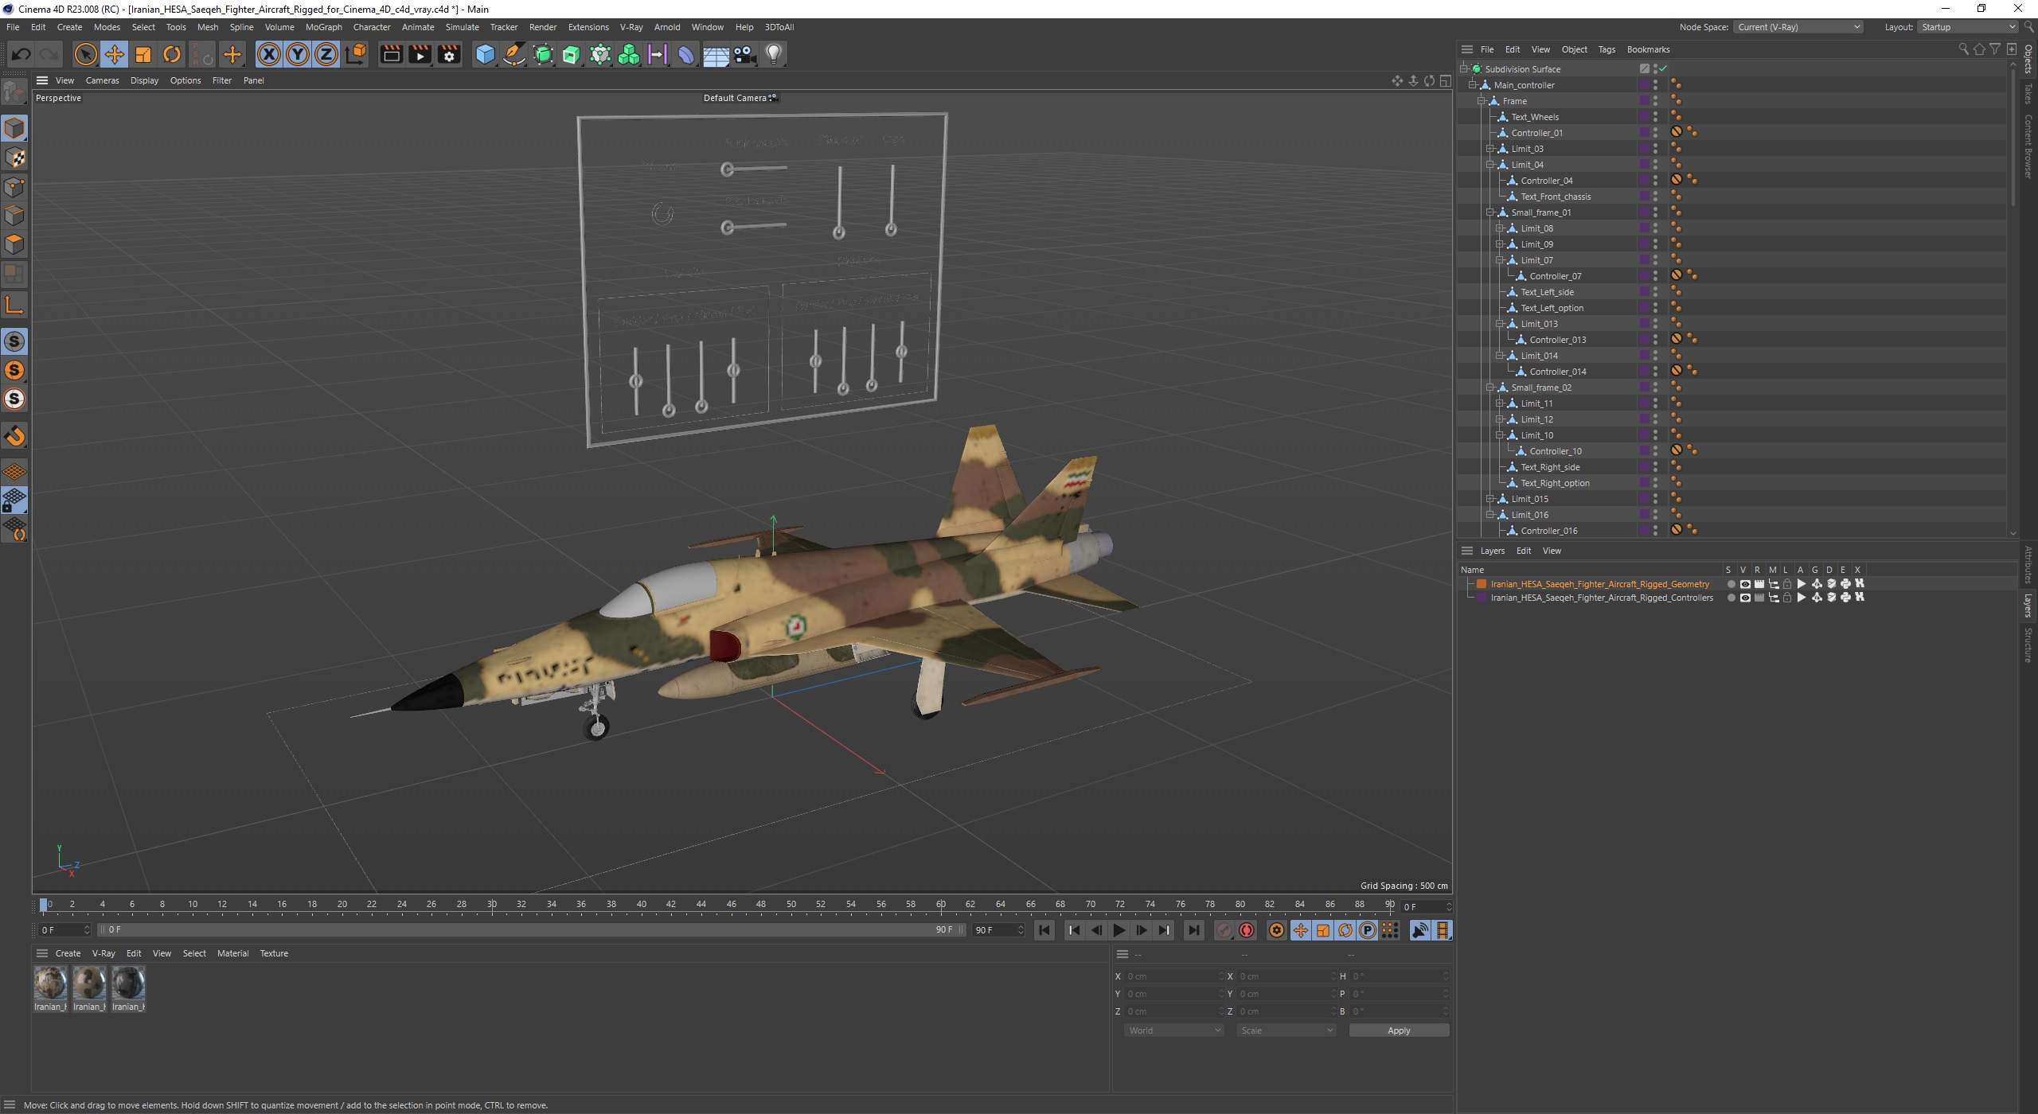
Task: Render to Picture Viewer icon
Action: pyautogui.click(x=420, y=54)
